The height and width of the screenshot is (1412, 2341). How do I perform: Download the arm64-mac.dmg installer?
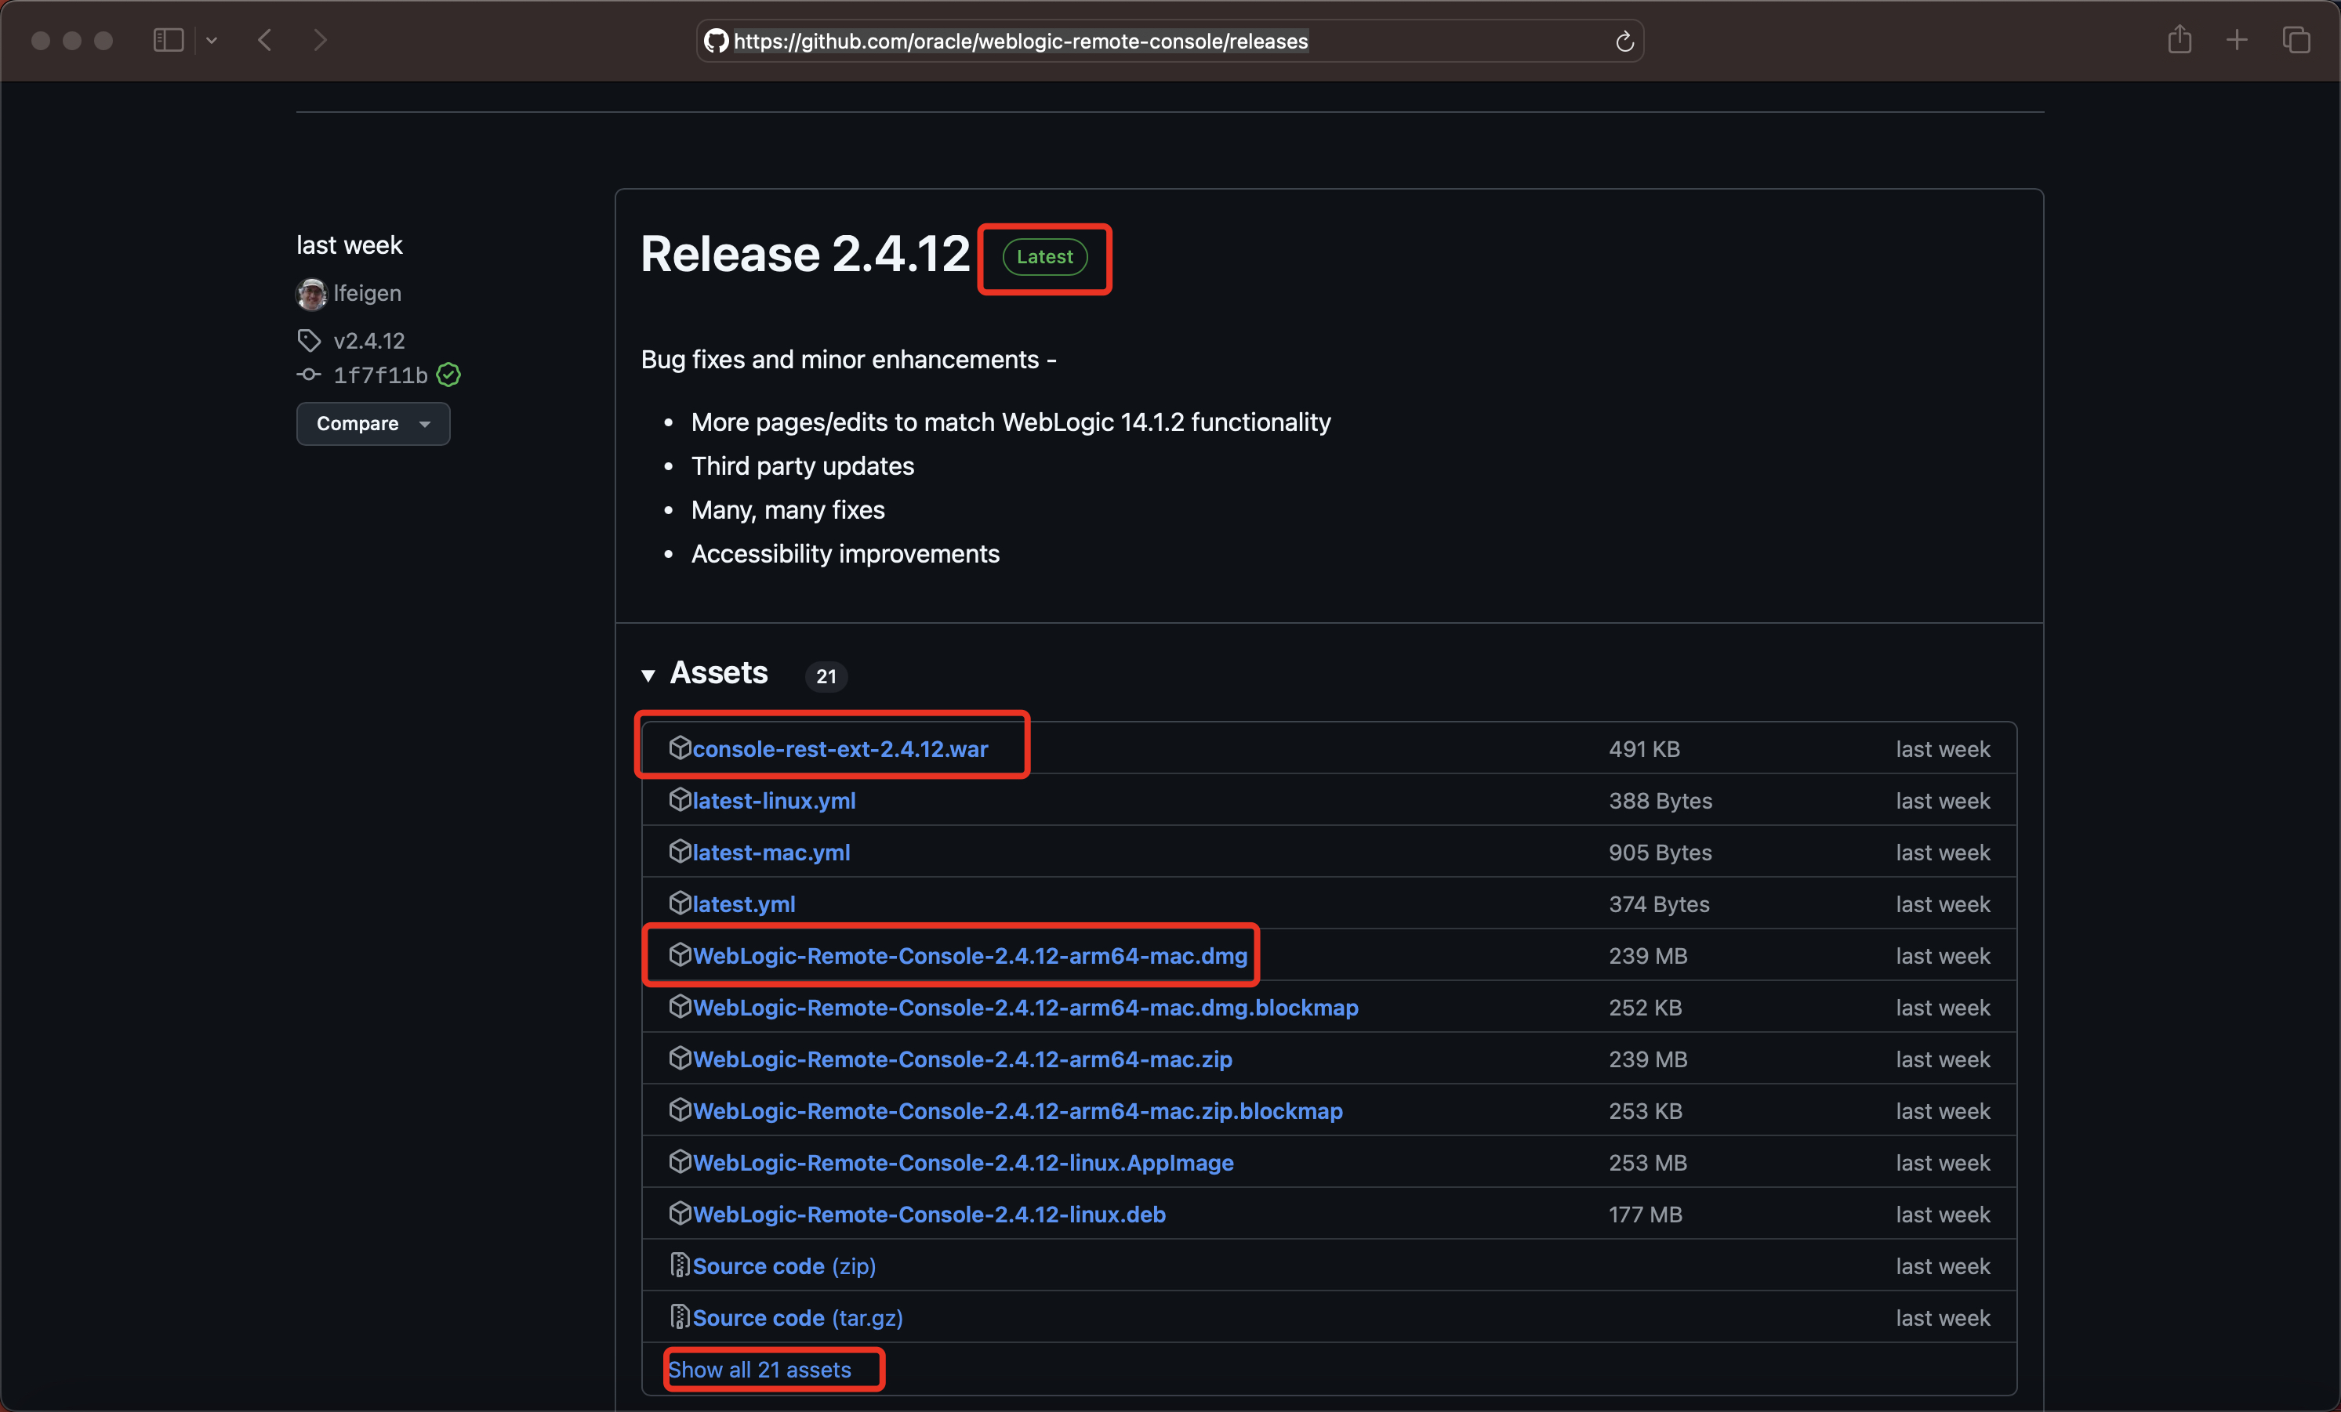click(x=969, y=956)
